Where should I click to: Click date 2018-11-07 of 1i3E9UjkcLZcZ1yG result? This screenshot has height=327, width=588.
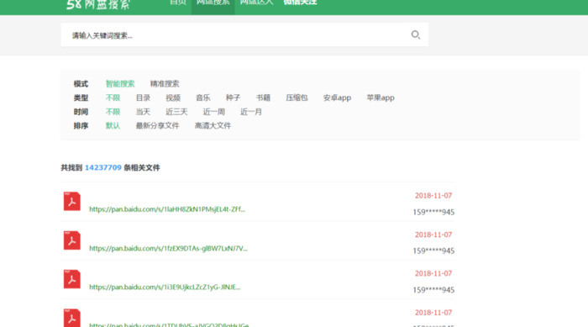click(x=433, y=273)
